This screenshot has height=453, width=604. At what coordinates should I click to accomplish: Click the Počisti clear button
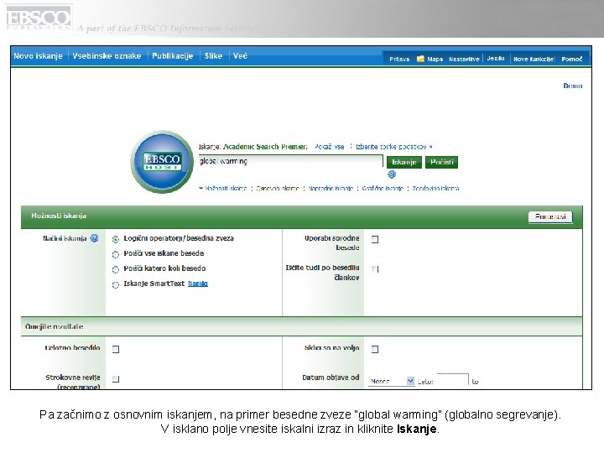(441, 162)
